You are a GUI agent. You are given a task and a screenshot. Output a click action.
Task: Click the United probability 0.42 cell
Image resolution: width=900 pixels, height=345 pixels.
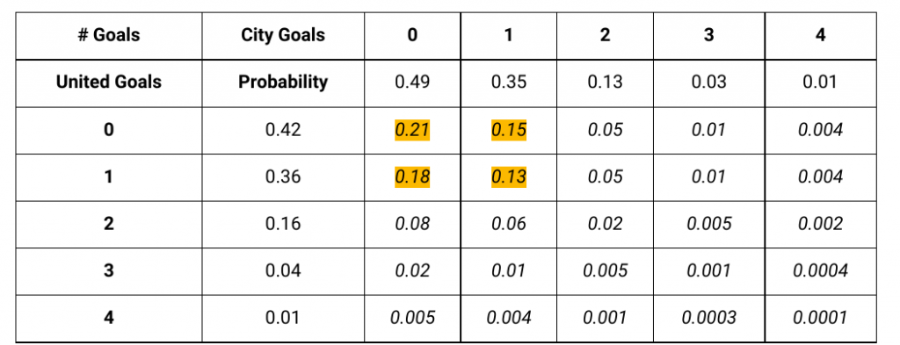pyautogui.click(x=283, y=130)
